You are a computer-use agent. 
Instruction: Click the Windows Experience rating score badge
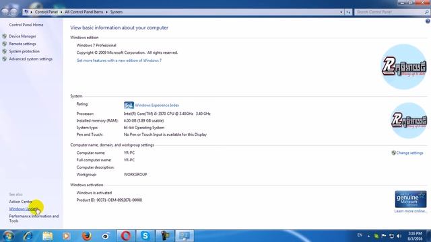point(129,106)
